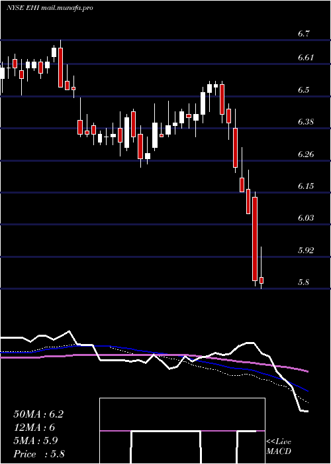Viewport: 331px width, 464px height.
Task: Click the 12MA : 6 readout
Action: pyautogui.click(x=34, y=428)
